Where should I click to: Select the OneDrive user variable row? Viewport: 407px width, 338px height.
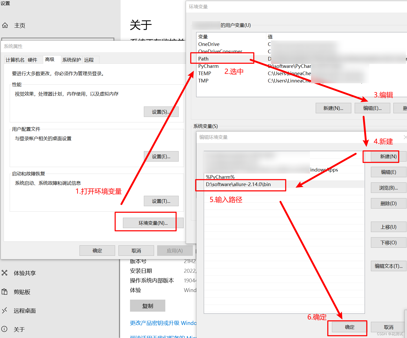coord(301,44)
